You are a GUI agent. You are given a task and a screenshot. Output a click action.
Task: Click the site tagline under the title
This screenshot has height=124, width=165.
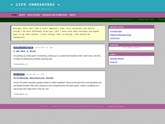coord(31,9)
